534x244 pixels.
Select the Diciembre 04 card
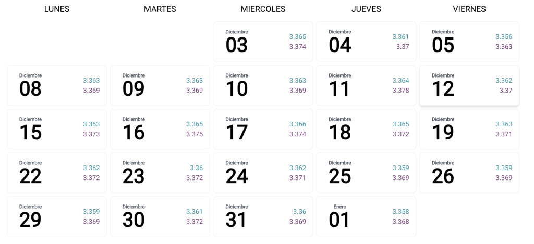[x=366, y=42]
